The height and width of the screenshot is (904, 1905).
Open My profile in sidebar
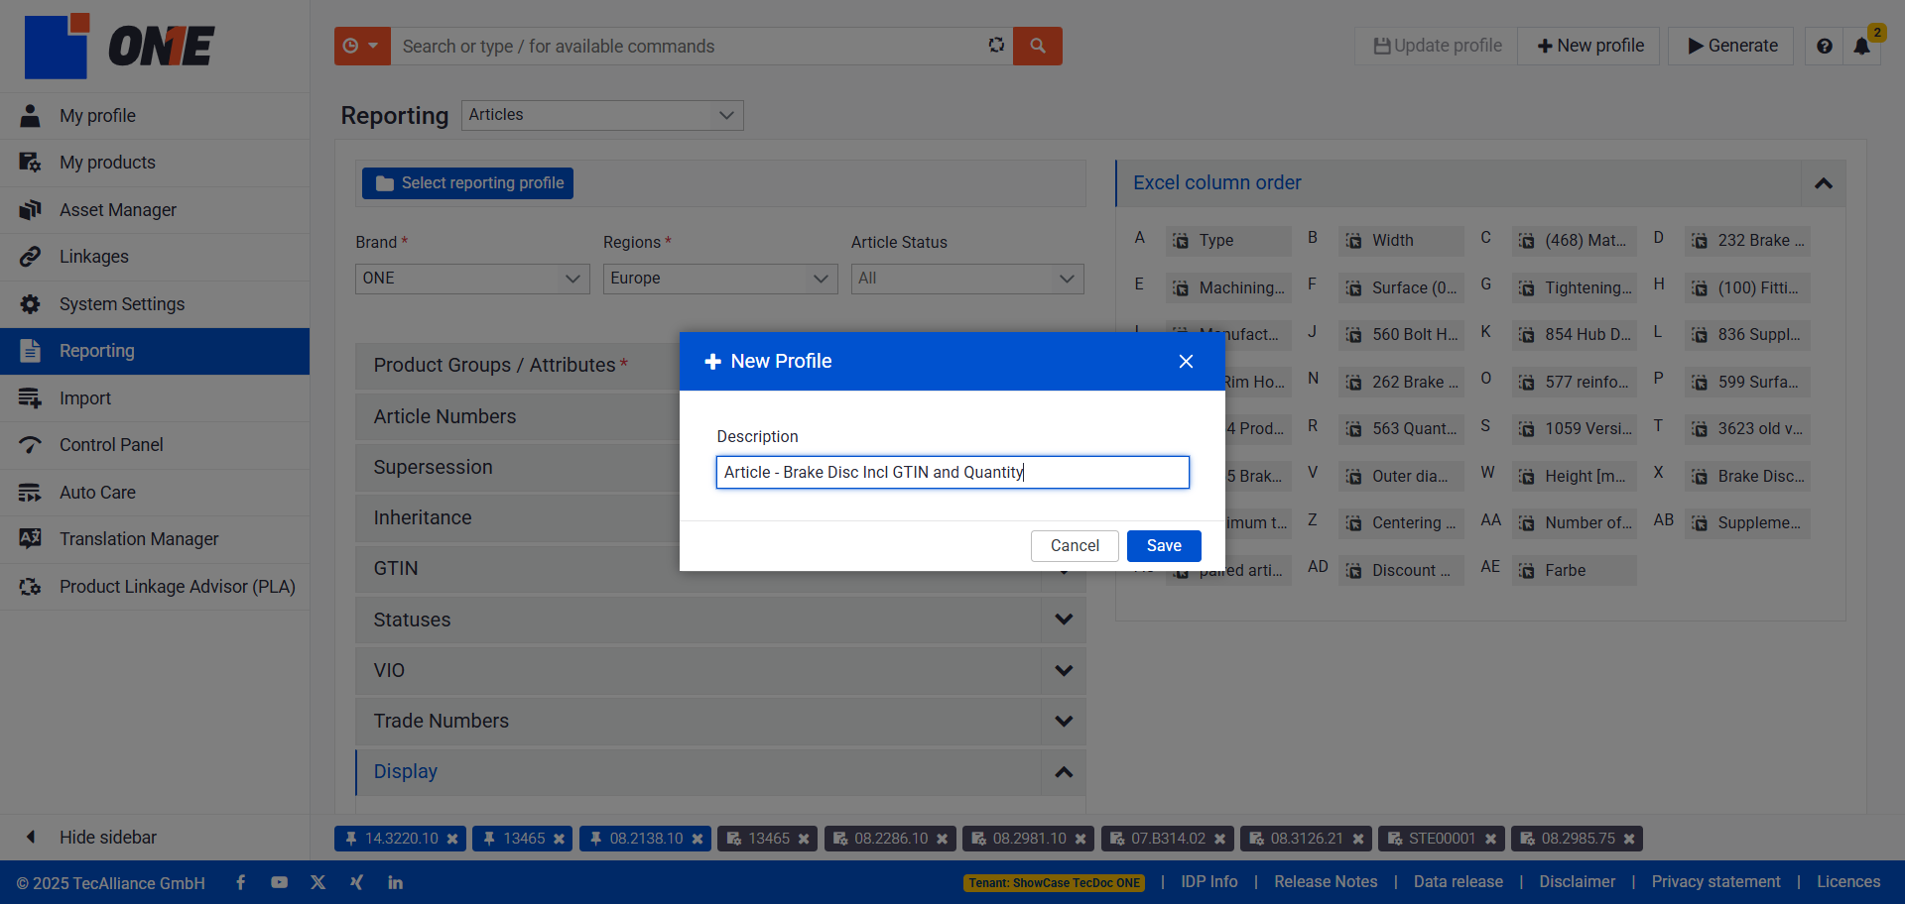tap(155, 116)
